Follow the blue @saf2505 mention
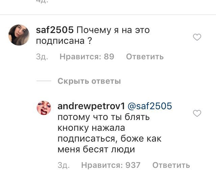This screenshot has width=216, height=180. click(x=150, y=106)
